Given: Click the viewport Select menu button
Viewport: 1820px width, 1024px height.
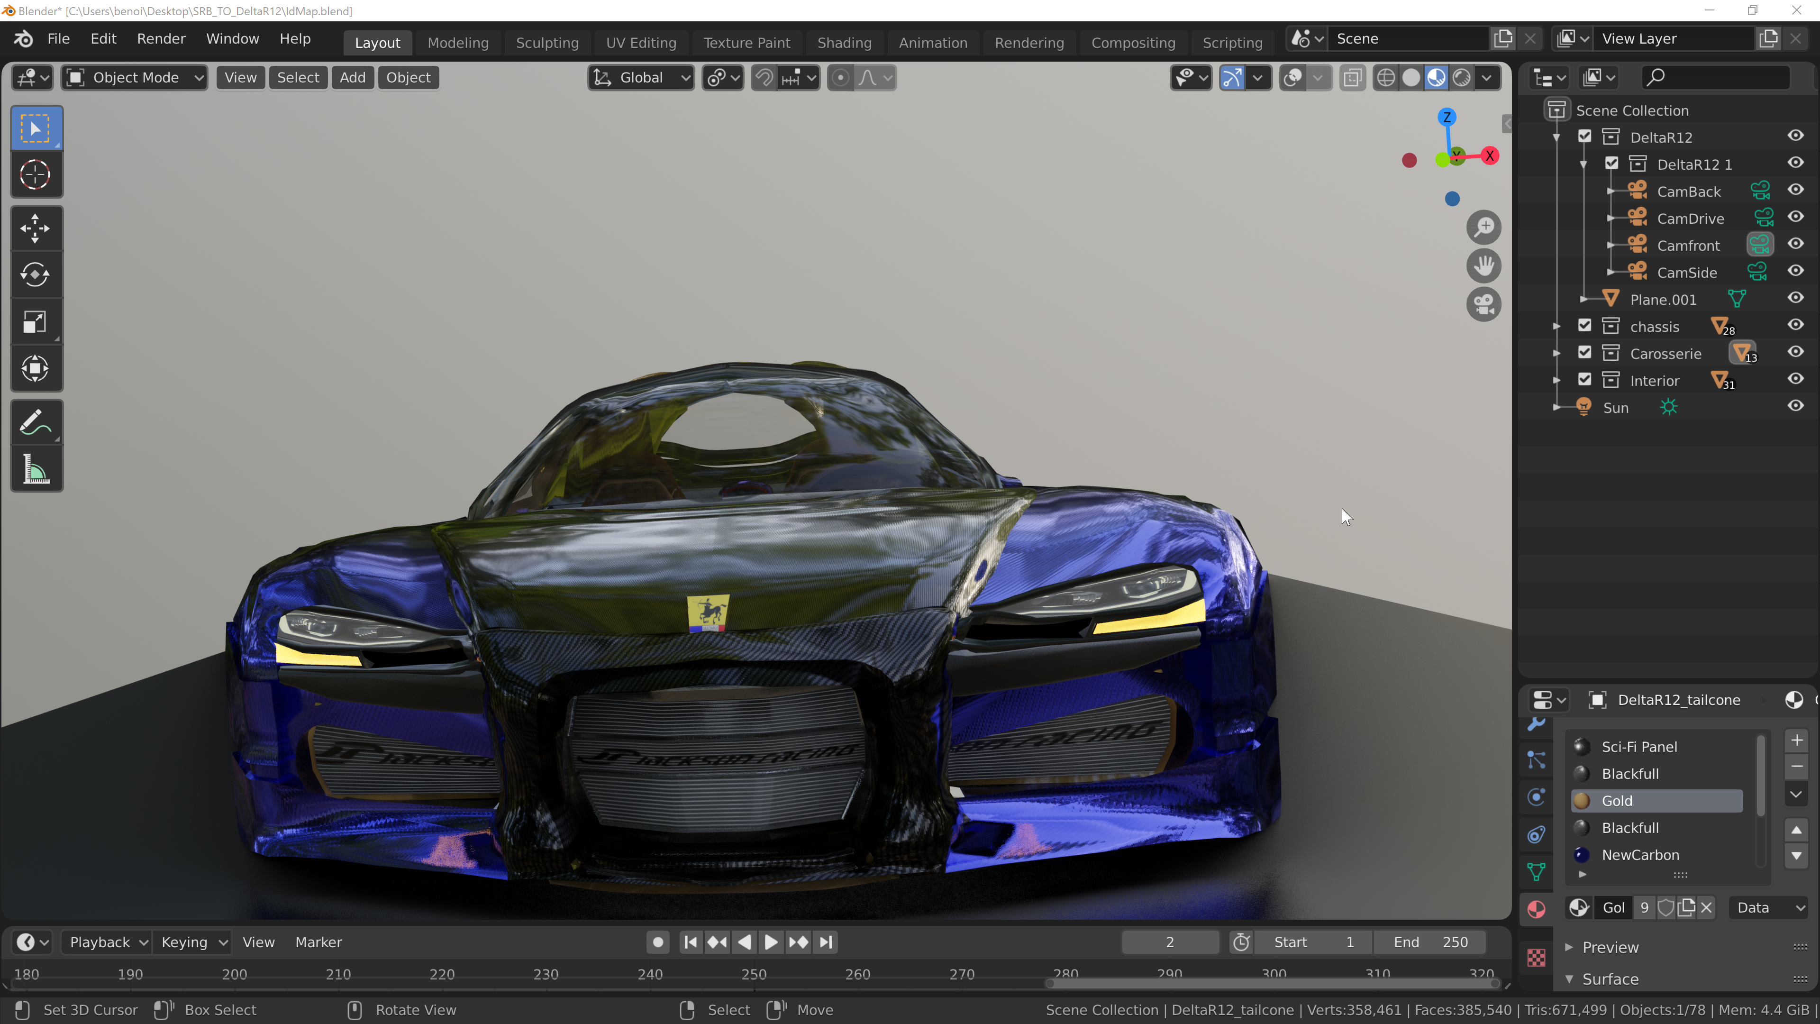Looking at the screenshot, I should [x=298, y=78].
